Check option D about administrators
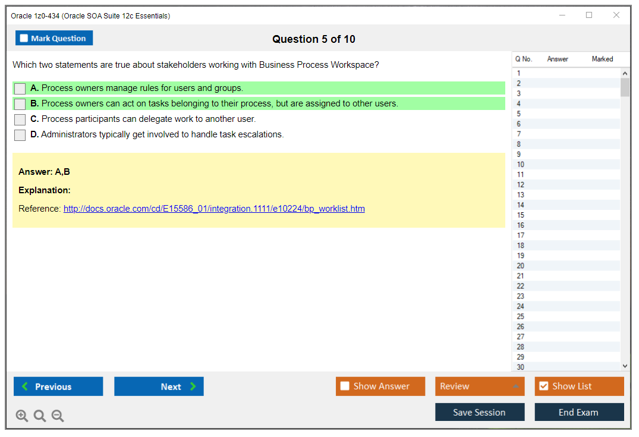This screenshot has width=639, height=437. click(x=20, y=135)
